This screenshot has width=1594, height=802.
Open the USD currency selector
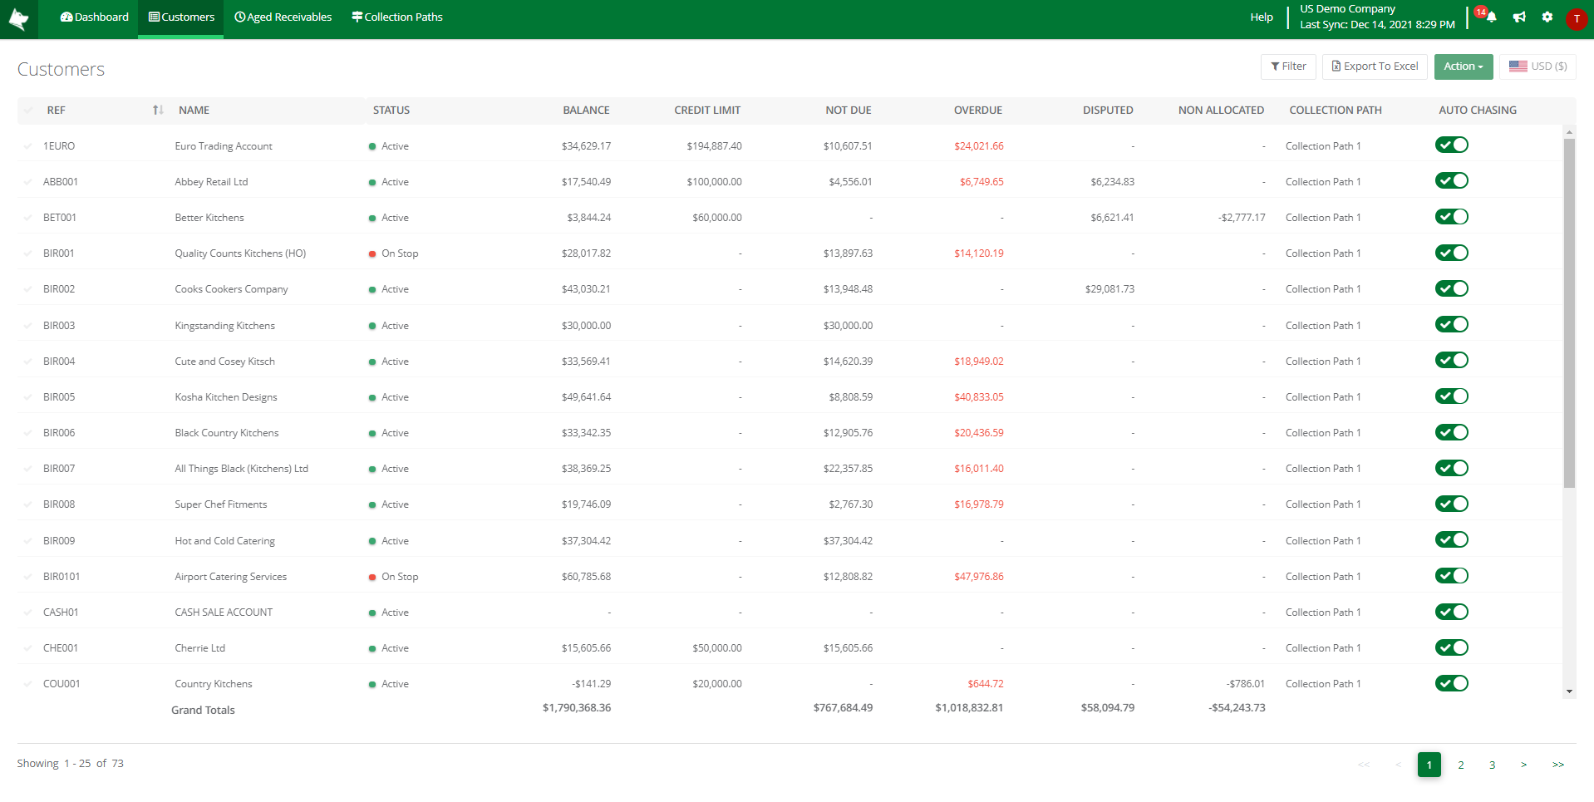click(1537, 66)
